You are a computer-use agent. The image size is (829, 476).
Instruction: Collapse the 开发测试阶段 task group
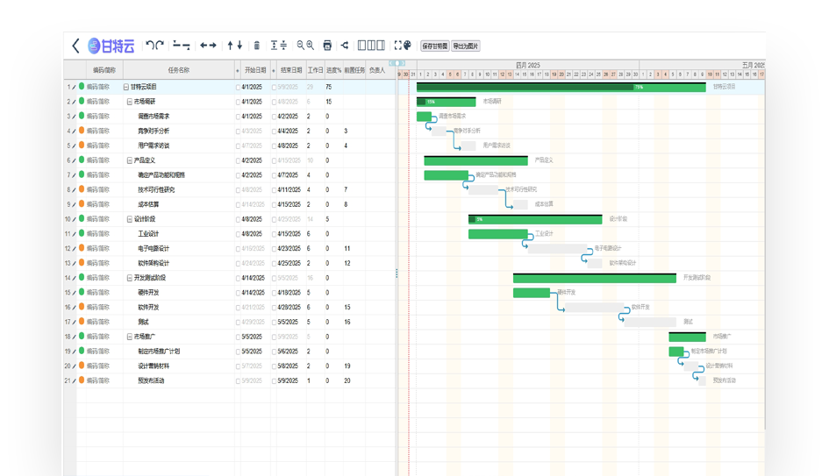point(129,278)
